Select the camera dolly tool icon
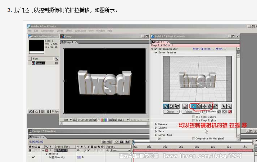Viewport: 257px width, 162px height. [193, 106]
